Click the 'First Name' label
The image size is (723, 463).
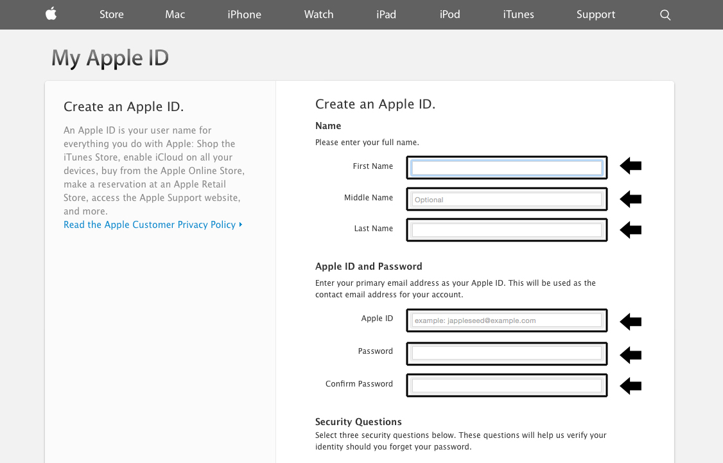coord(373,166)
